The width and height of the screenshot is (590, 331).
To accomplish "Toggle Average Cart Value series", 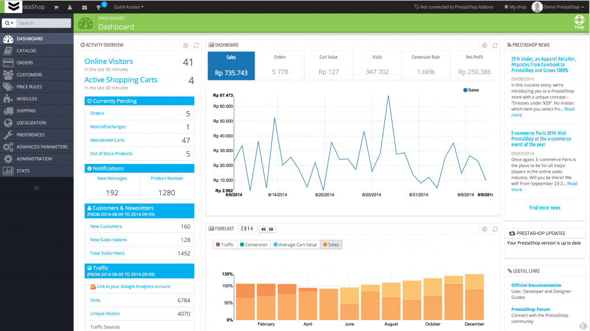I will (x=295, y=245).
